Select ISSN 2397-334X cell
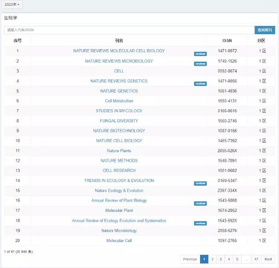 (x=227, y=191)
